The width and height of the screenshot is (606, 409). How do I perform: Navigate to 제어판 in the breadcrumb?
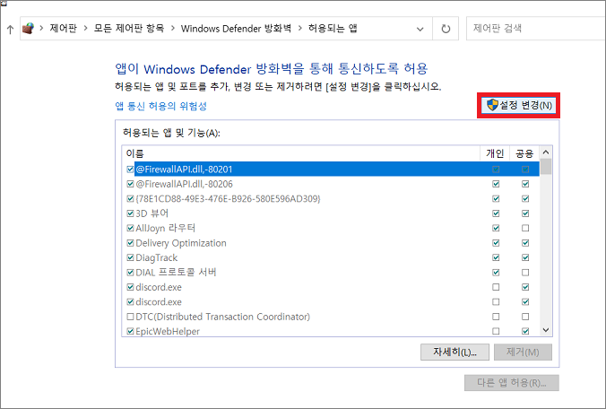[x=63, y=28]
